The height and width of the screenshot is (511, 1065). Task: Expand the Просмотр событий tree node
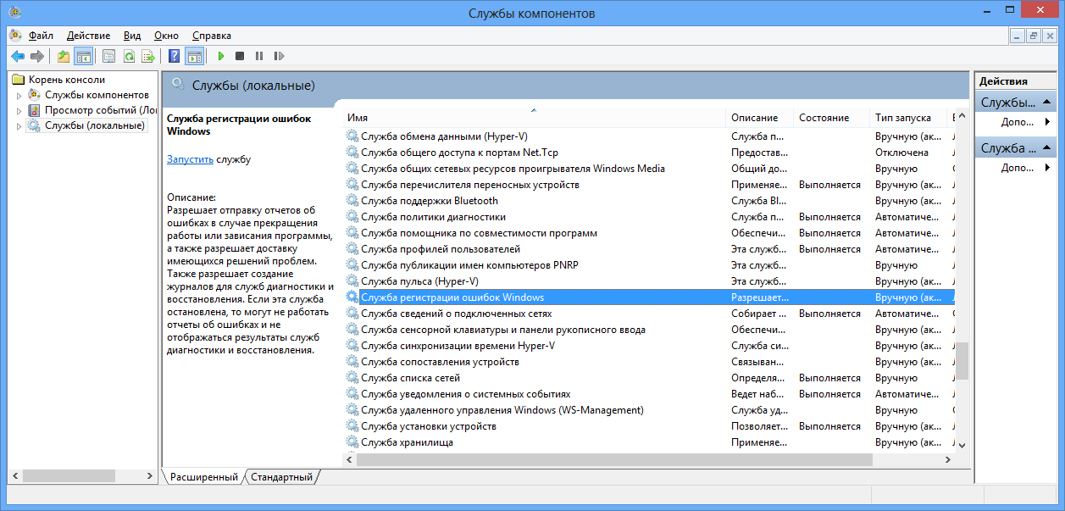(x=19, y=111)
